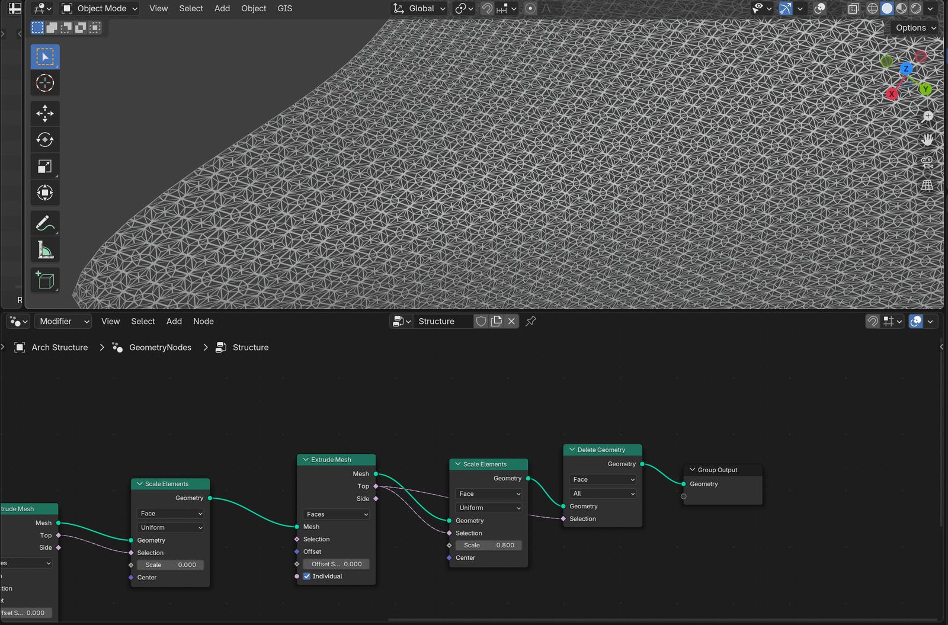Open Faces mode dropdown in Extrude Mesh
Screen dimensions: 948x625
click(x=336, y=514)
